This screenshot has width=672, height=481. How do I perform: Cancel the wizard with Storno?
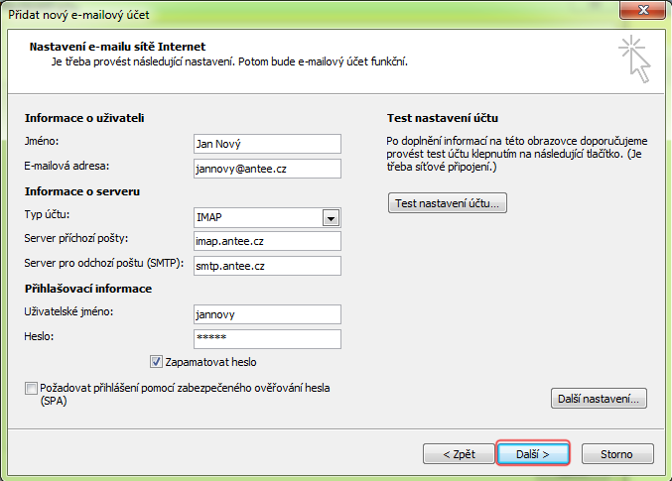(x=615, y=453)
